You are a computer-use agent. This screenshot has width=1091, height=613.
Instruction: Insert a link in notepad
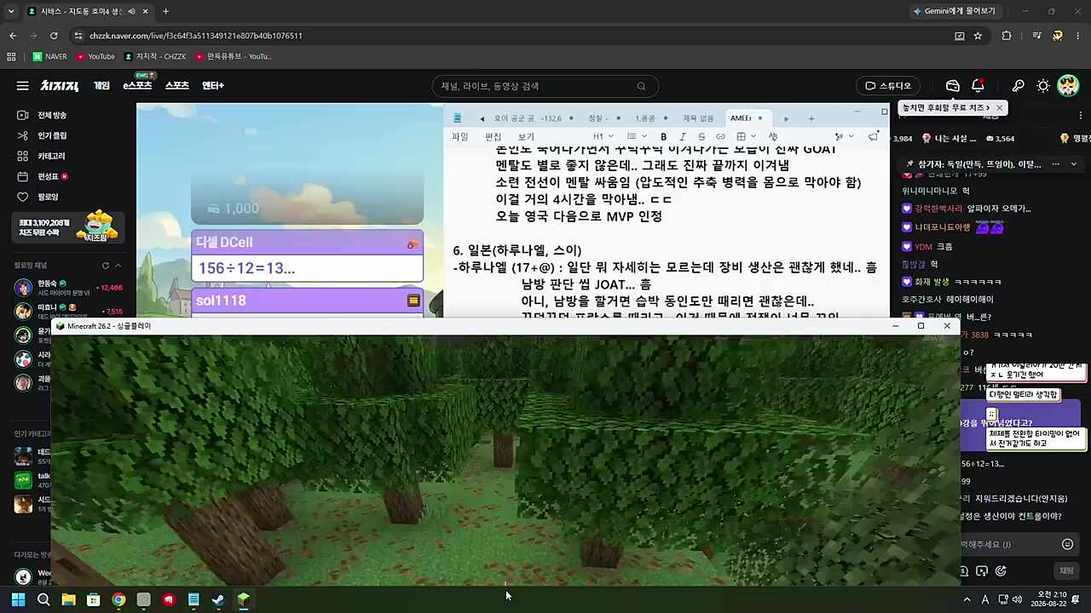point(720,136)
